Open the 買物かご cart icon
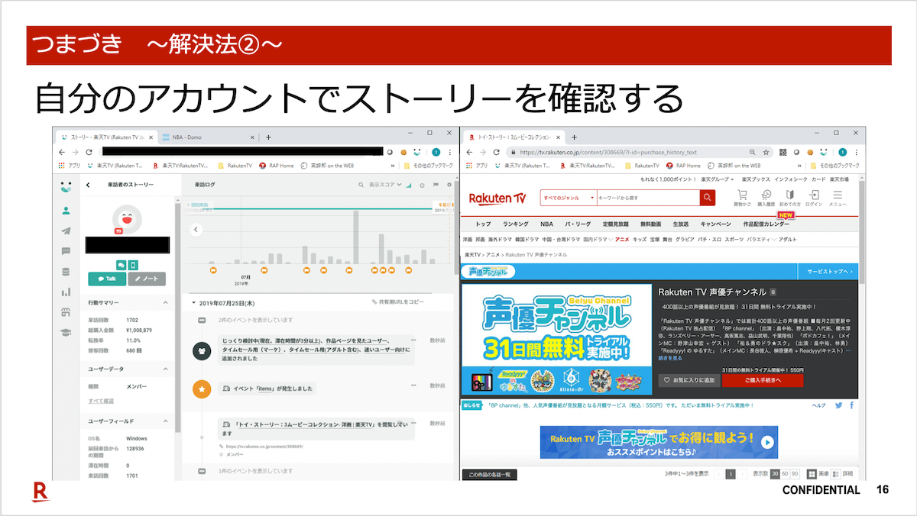Viewport: 917px width, 516px height. point(742,198)
